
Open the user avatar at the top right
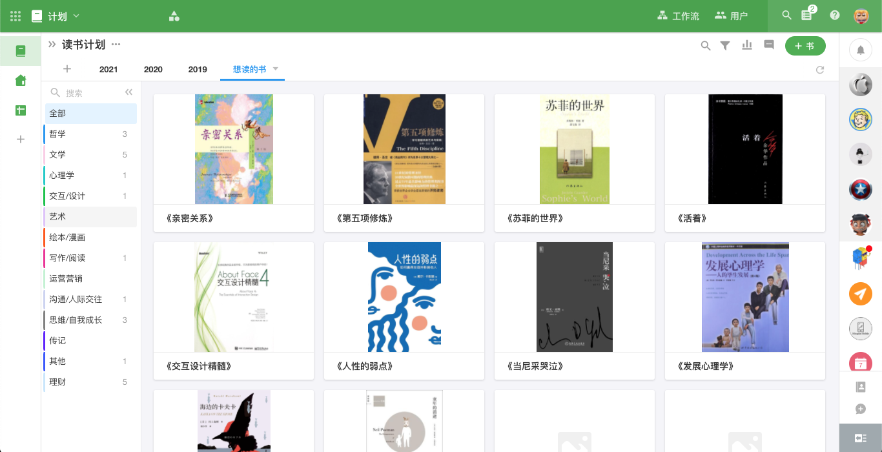pyautogui.click(x=861, y=16)
